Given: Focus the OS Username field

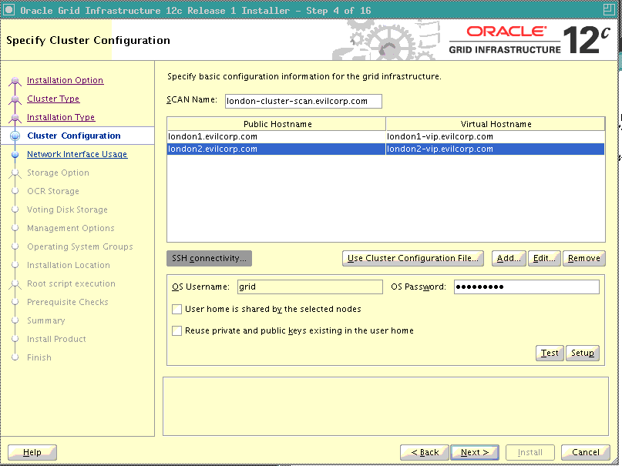Looking at the screenshot, I should pos(310,287).
